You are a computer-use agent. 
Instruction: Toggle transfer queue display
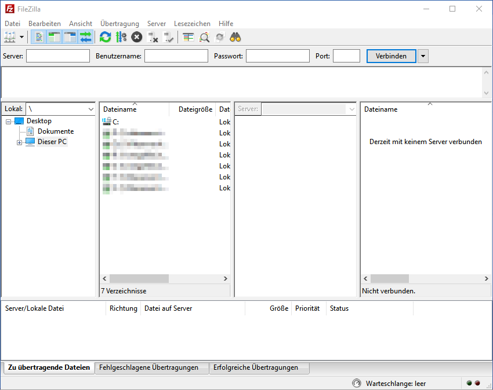point(86,37)
